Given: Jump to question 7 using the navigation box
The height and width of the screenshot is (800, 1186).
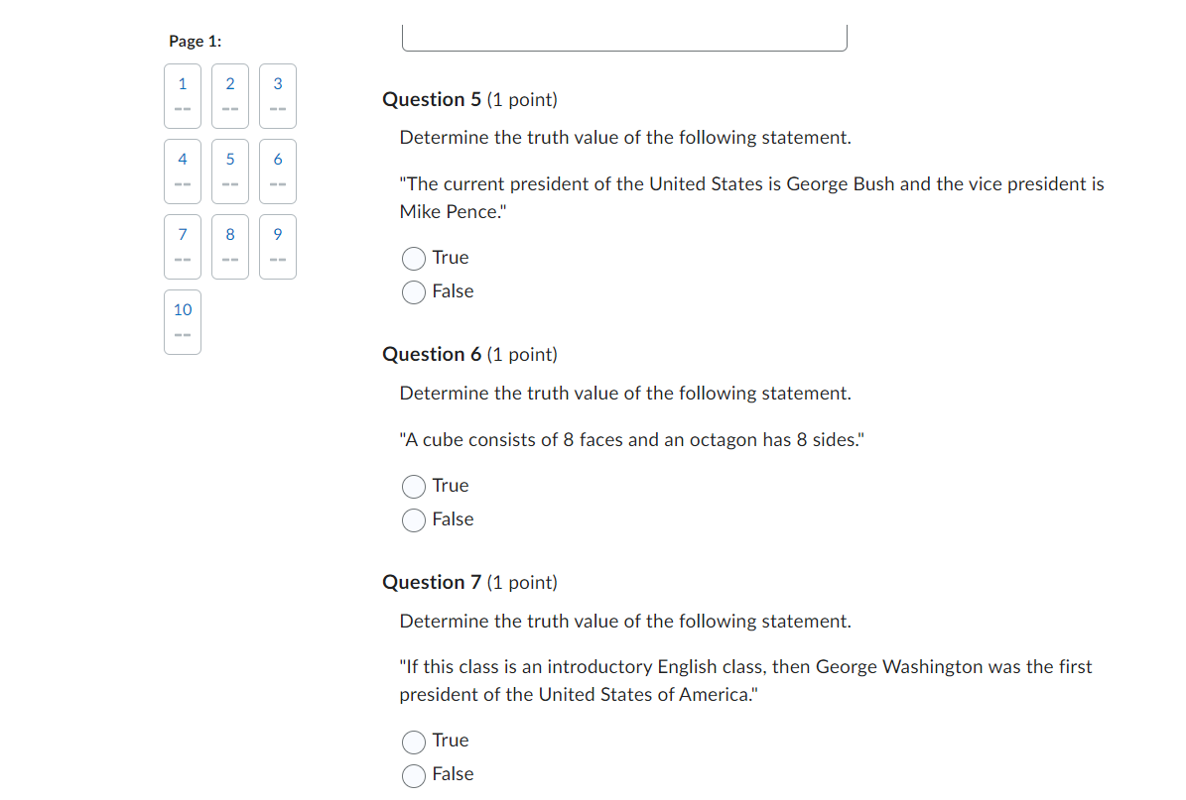Looking at the screenshot, I should click(183, 246).
